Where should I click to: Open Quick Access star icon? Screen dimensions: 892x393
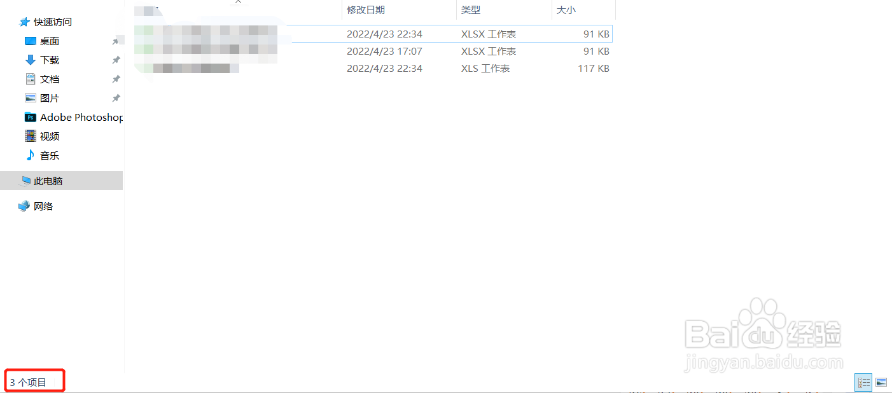[25, 22]
